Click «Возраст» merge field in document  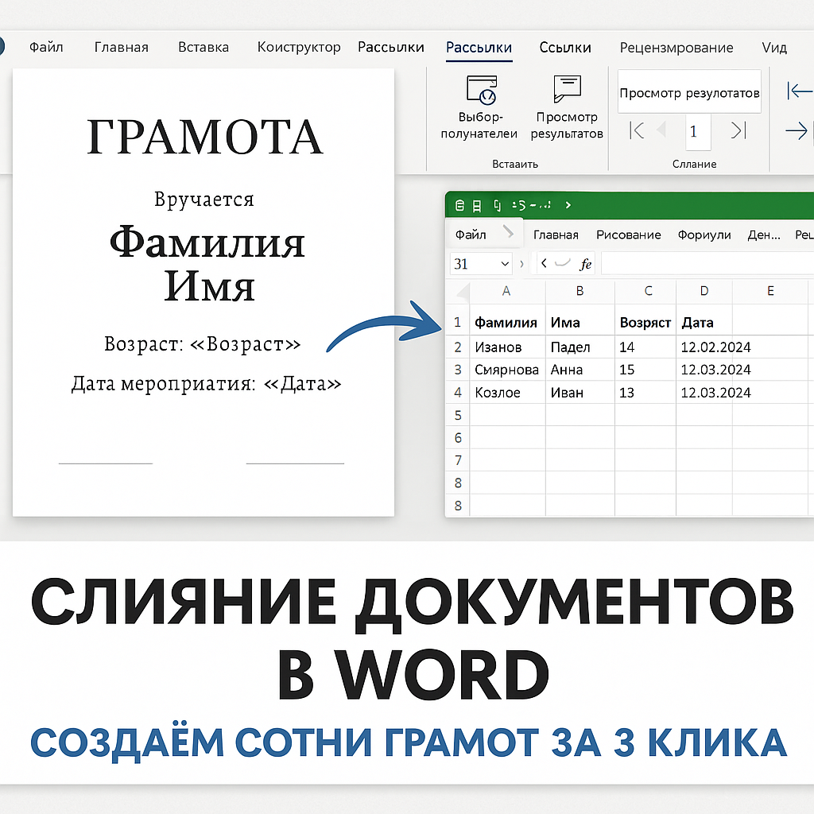point(245,344)
